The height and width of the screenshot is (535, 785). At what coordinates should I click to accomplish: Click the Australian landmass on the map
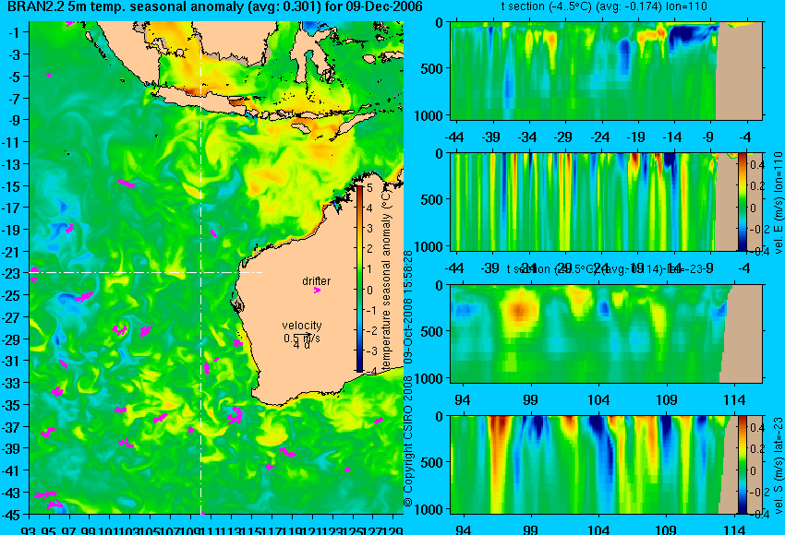click(x=310, y=310)
